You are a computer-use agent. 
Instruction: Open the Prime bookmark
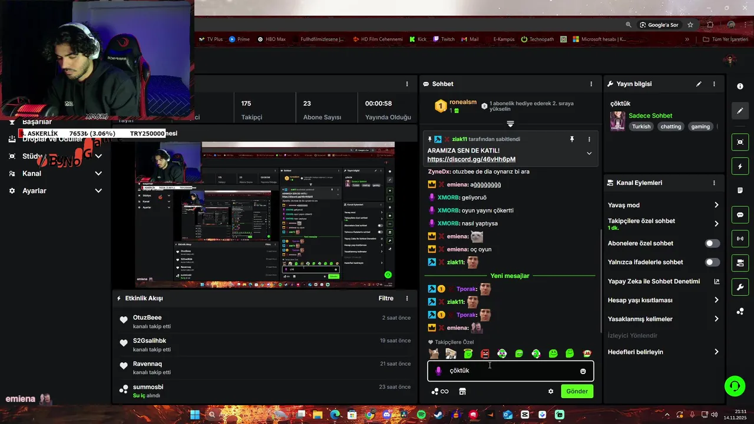[x=239, y=39]
